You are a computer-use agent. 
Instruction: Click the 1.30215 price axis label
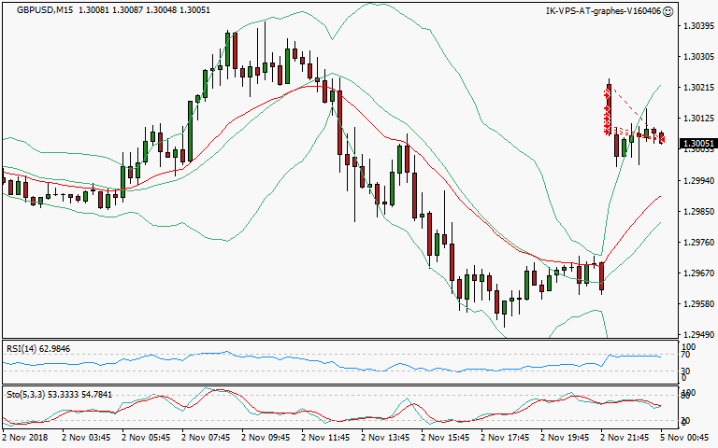tap(697, 88)
